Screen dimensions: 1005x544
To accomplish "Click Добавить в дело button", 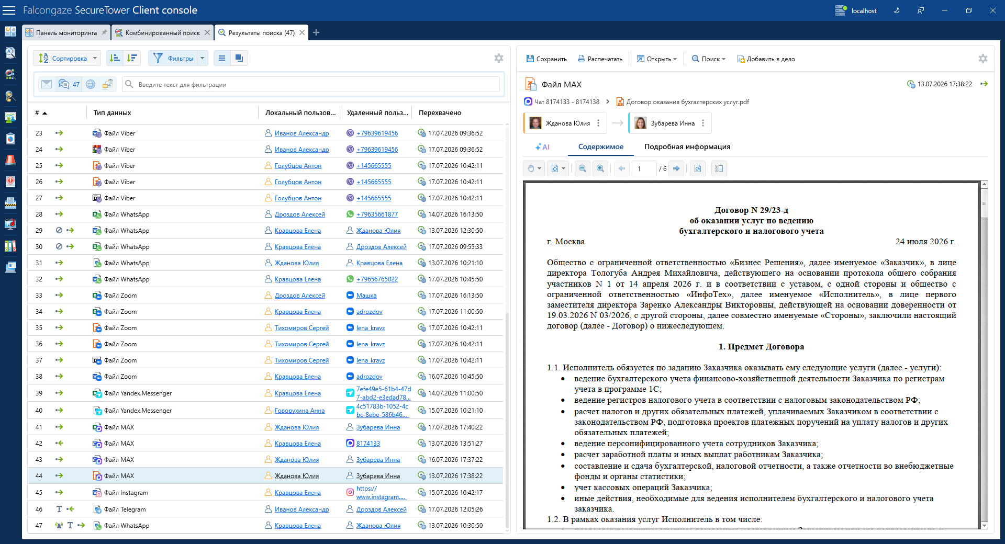I will pos(766,59).
